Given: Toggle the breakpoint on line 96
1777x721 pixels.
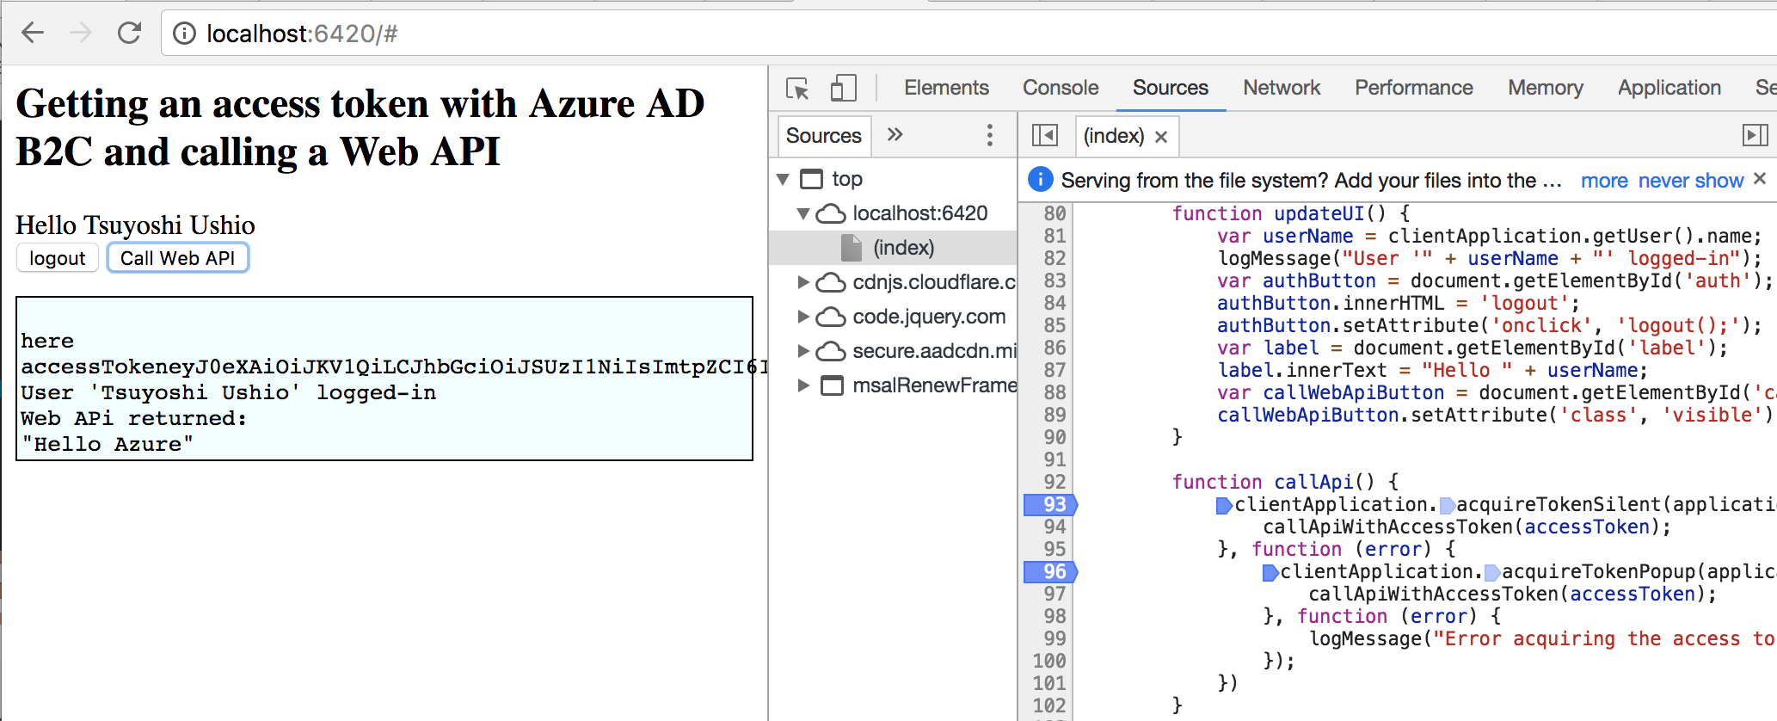Looking at the screenshot, I should (x=1050, y=571).
